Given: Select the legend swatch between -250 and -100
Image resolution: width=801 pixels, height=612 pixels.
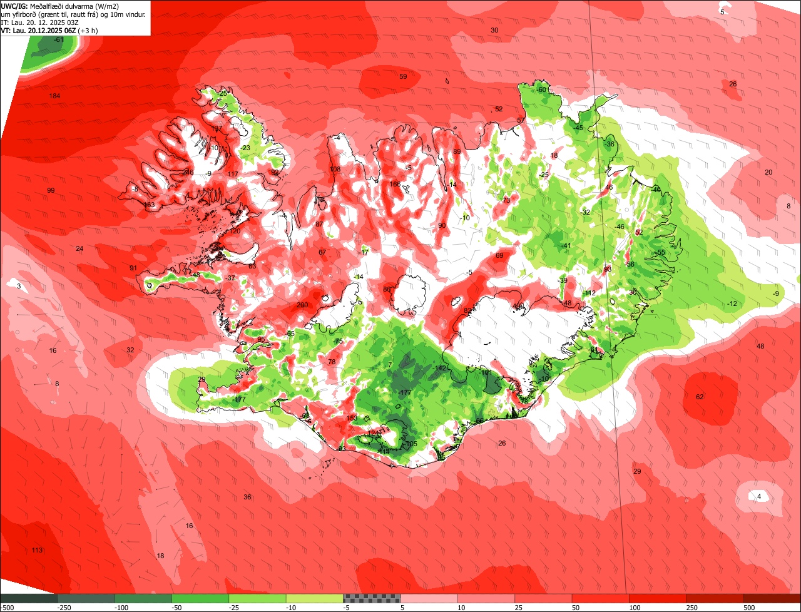Looking at the screenshot, I should [x=86, y=598].
